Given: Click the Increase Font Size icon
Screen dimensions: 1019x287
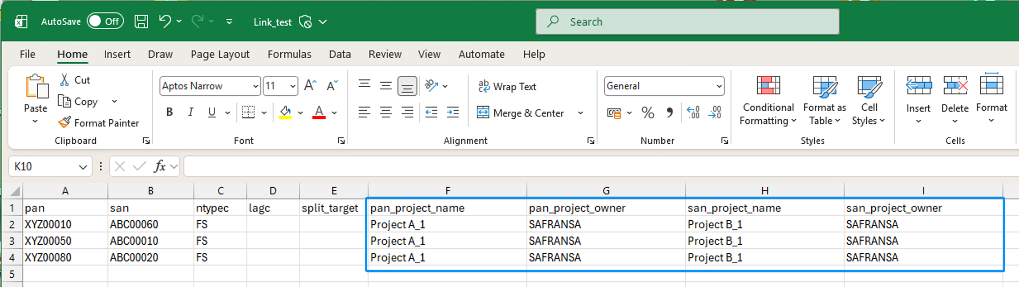Looking at the screenshot, I should click(310, 86).
